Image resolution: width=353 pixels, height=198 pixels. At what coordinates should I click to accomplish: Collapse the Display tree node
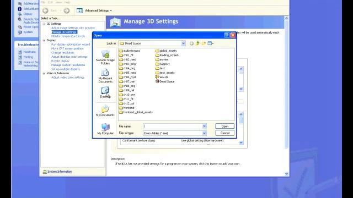tap(44, 40)
